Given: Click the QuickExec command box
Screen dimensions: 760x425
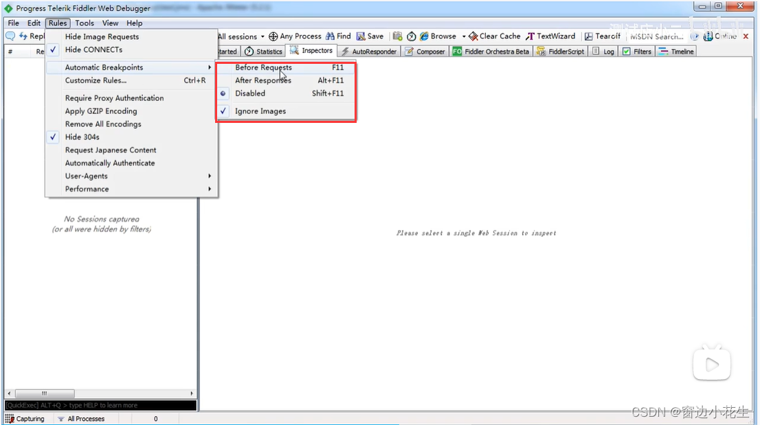Looking at the screenshot, I should pos(101,405).
